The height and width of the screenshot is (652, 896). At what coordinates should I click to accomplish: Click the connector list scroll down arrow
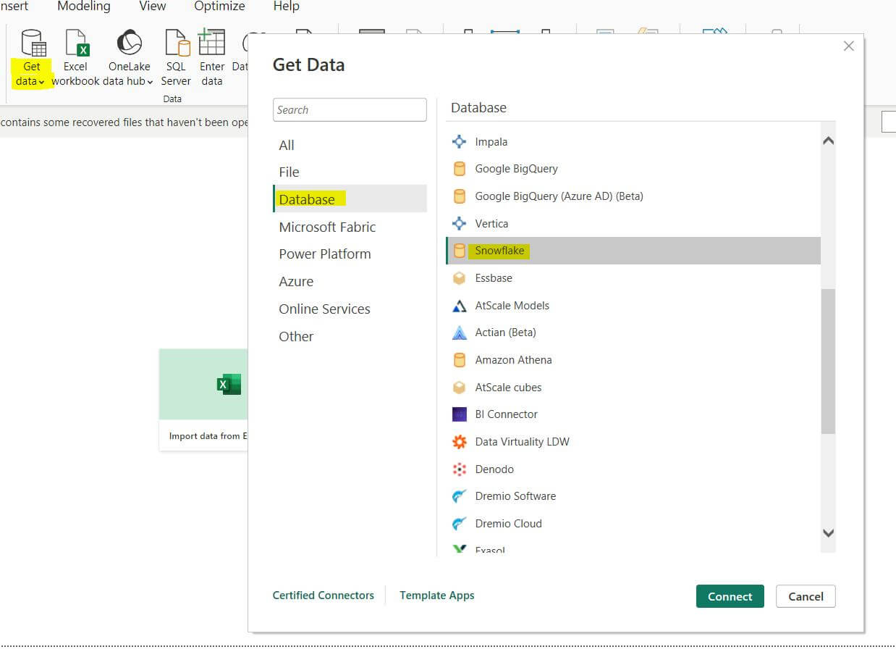[x=829, y=533]
